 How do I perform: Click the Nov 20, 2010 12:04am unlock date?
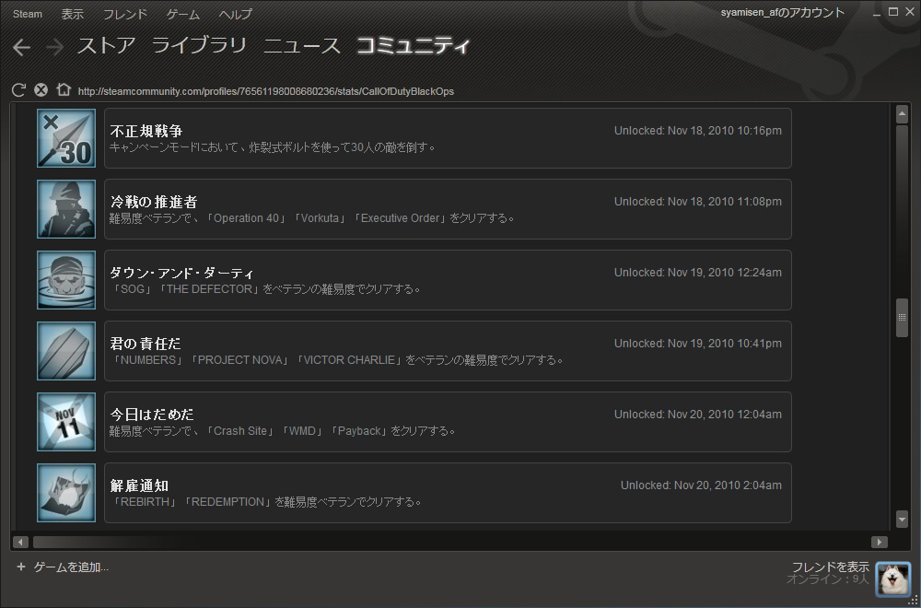point(698,415)
